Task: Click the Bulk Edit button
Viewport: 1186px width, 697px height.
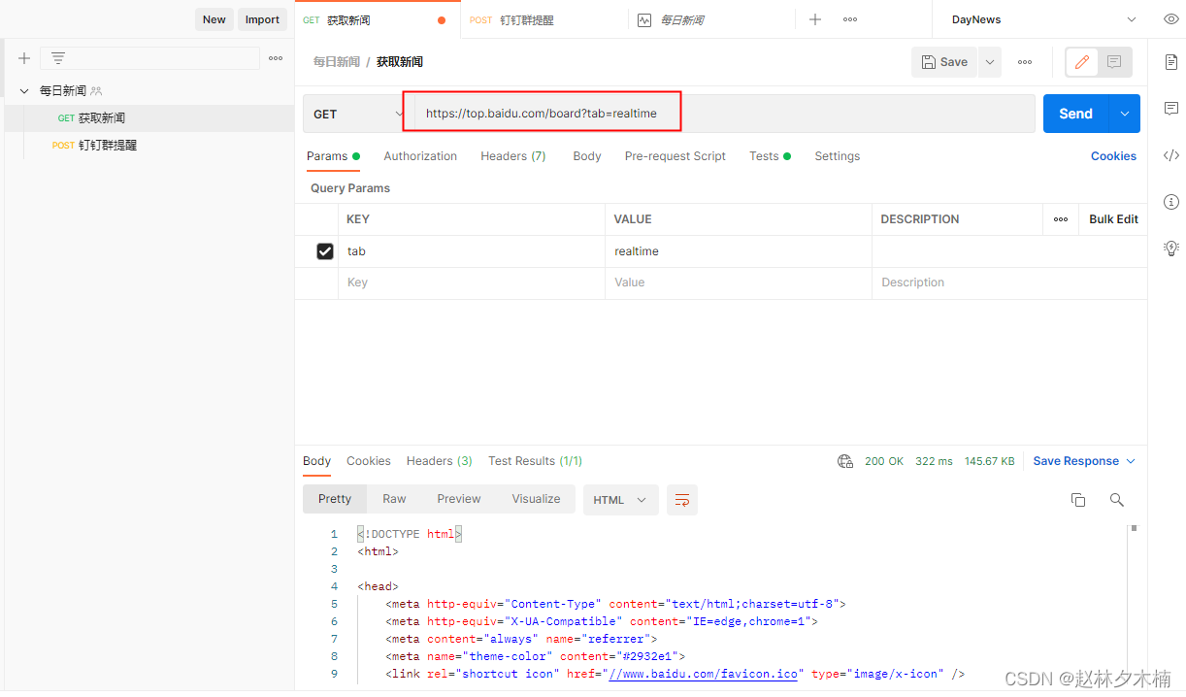Action: tap(1113, 219)
